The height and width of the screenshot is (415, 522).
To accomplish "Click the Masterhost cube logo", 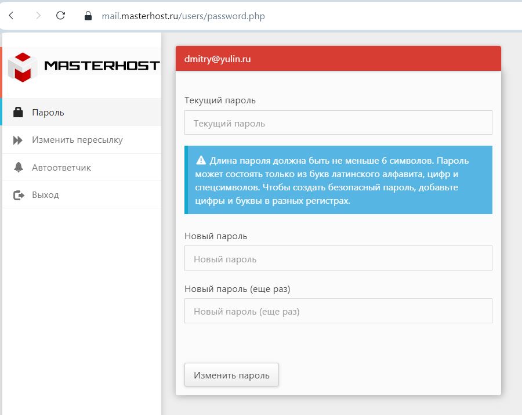I will (23, 67).
